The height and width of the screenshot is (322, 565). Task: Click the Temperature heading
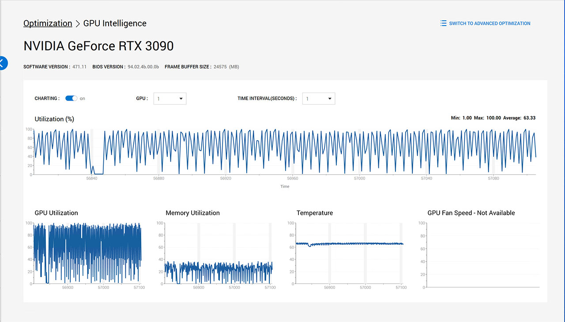(x=315, y=213)
